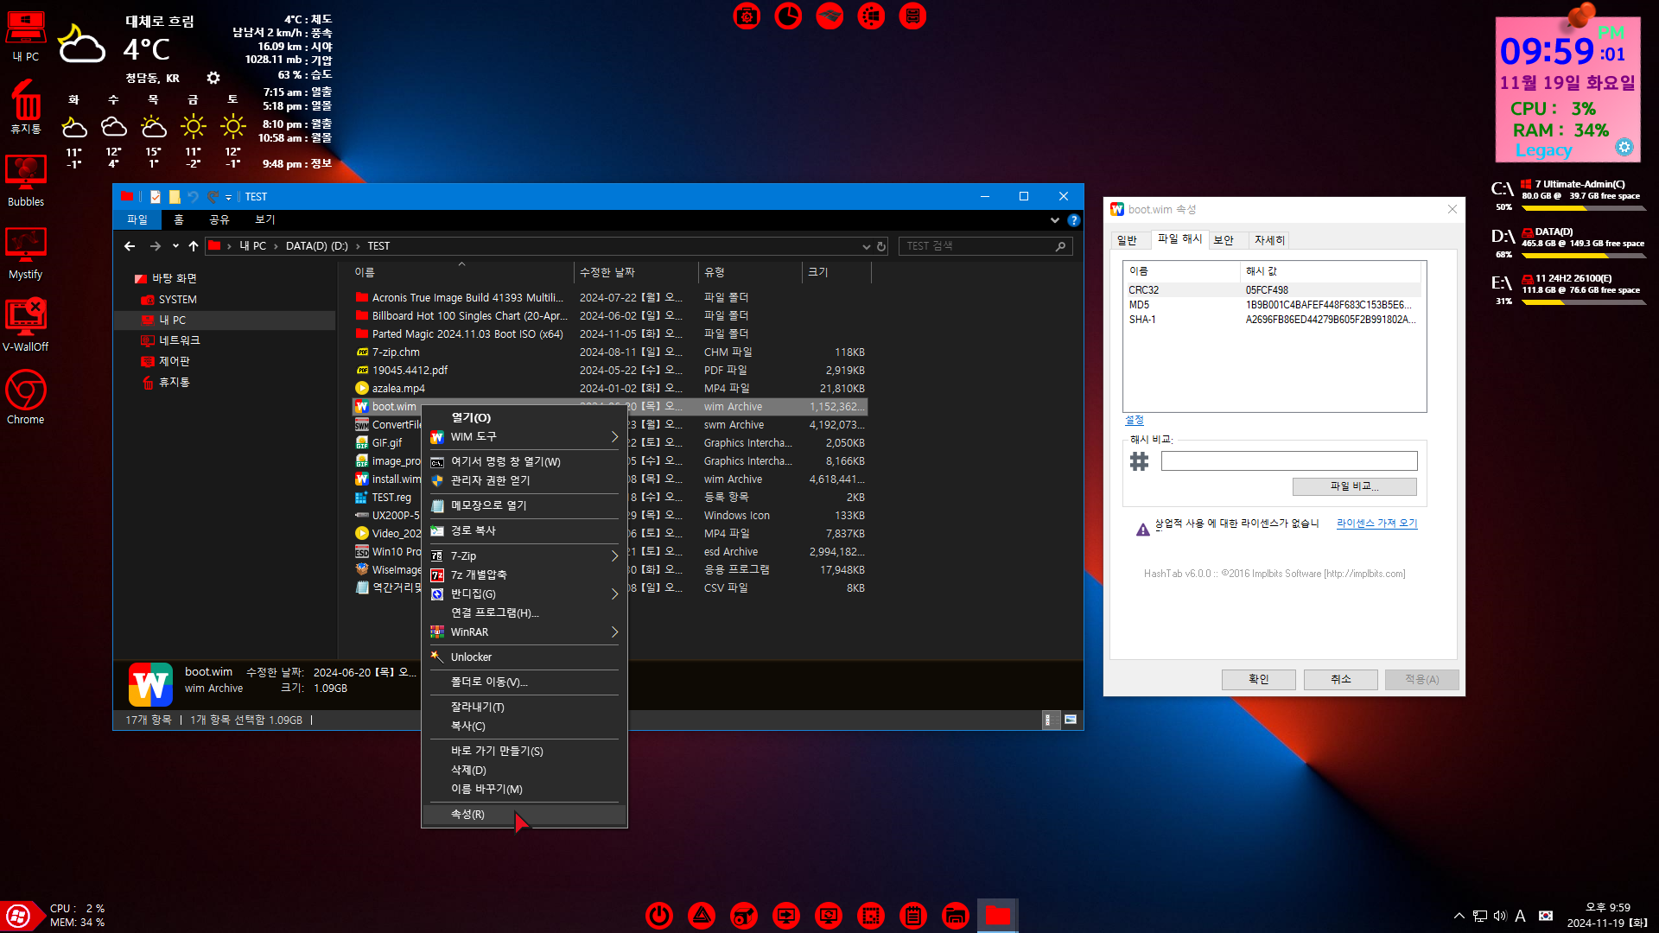Click the New folder quick access icon
The image size is (1659, 933).
[x=175, y=197]
